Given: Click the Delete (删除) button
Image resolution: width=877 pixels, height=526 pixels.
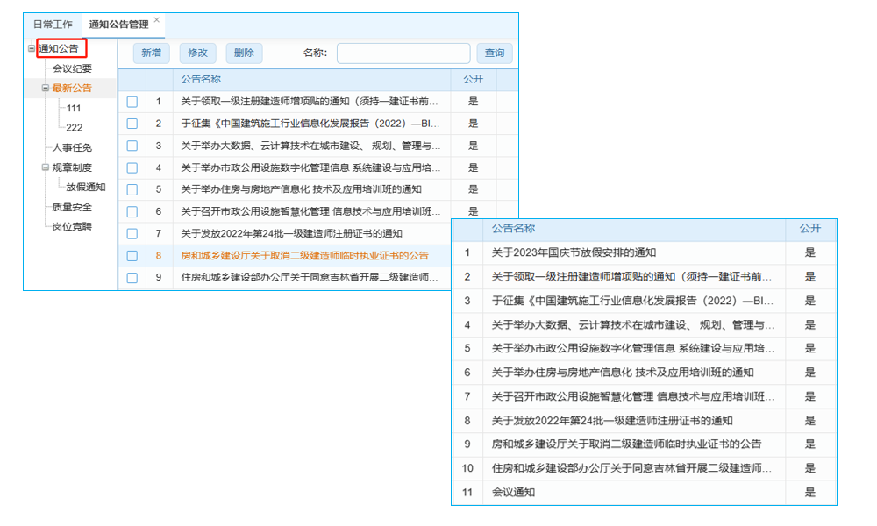Looking at the screenshot, I should pyautogui.click(x=243, y=53).
